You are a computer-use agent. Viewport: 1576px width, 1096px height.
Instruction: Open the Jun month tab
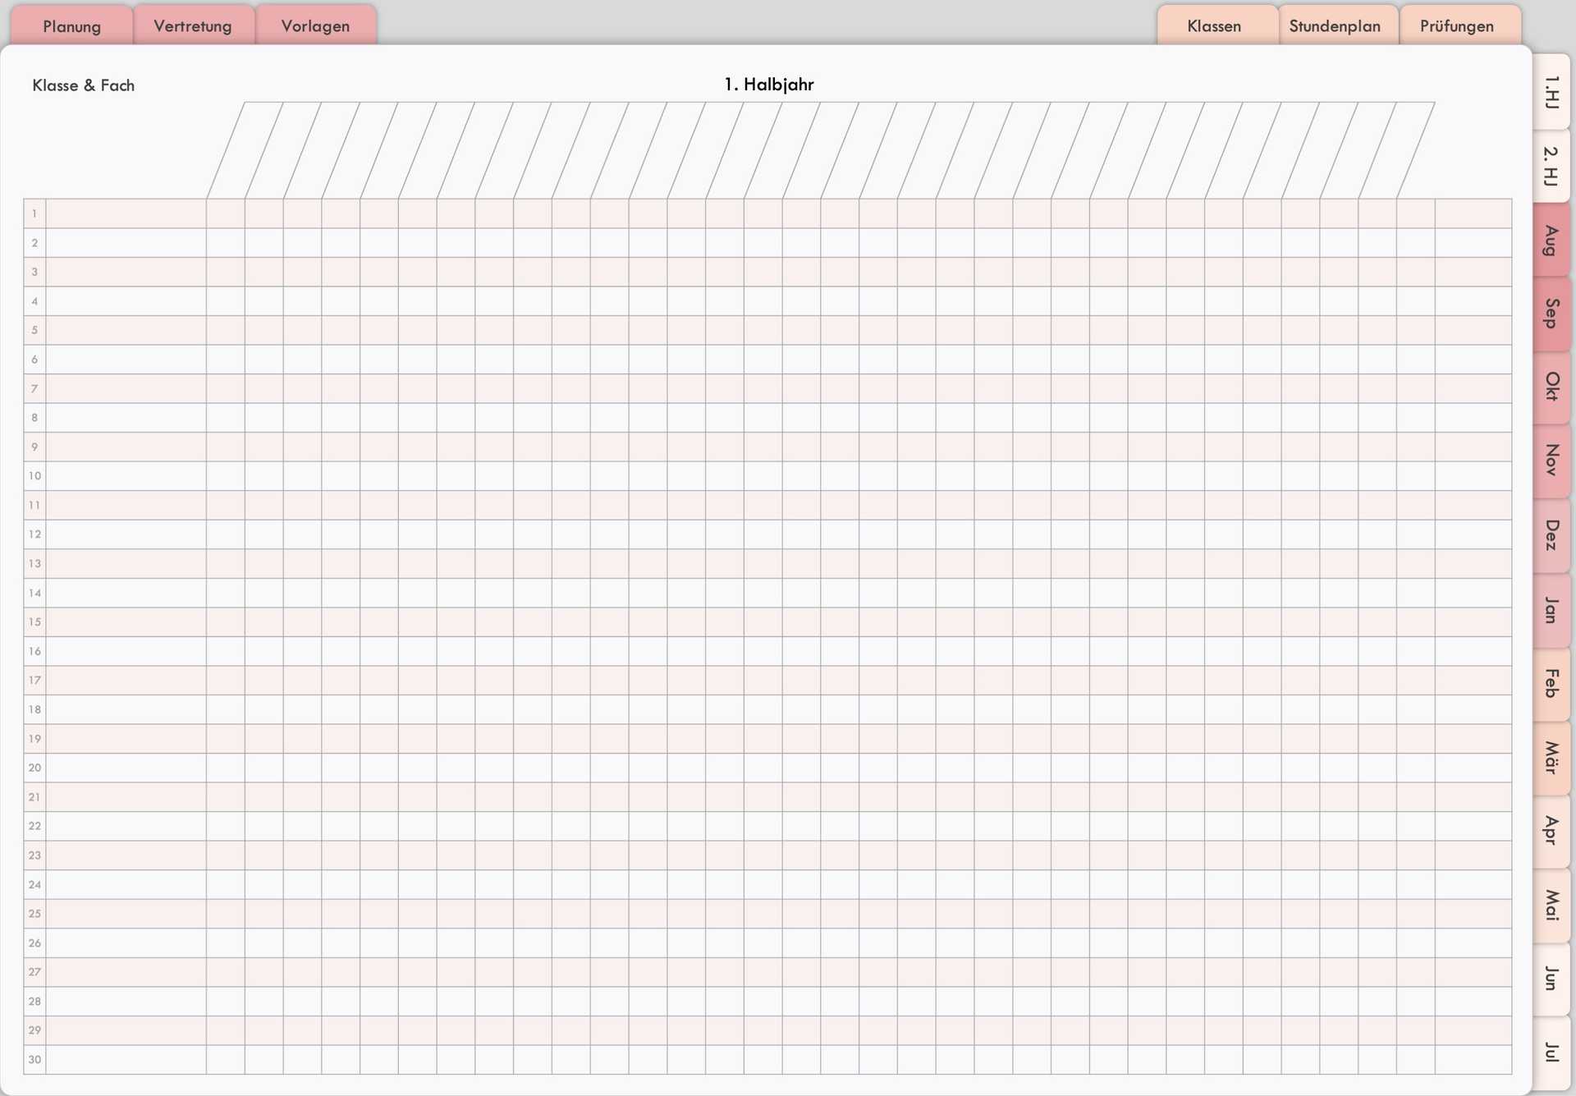click(x=1551, y=979)
